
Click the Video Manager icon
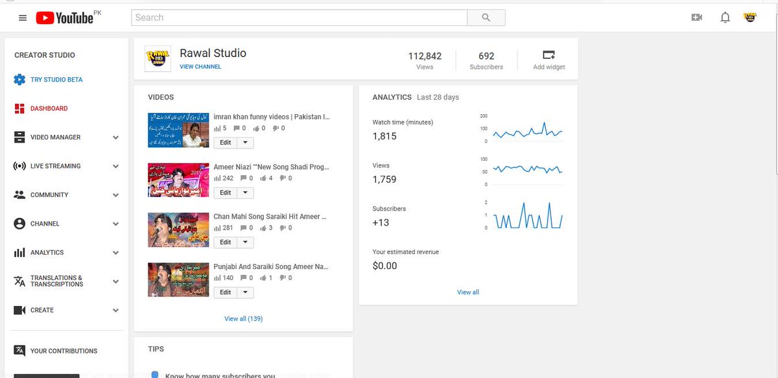pos(19,137)
